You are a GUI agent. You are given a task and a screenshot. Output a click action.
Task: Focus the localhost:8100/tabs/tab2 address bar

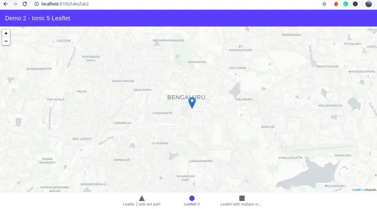pos(65,4)
